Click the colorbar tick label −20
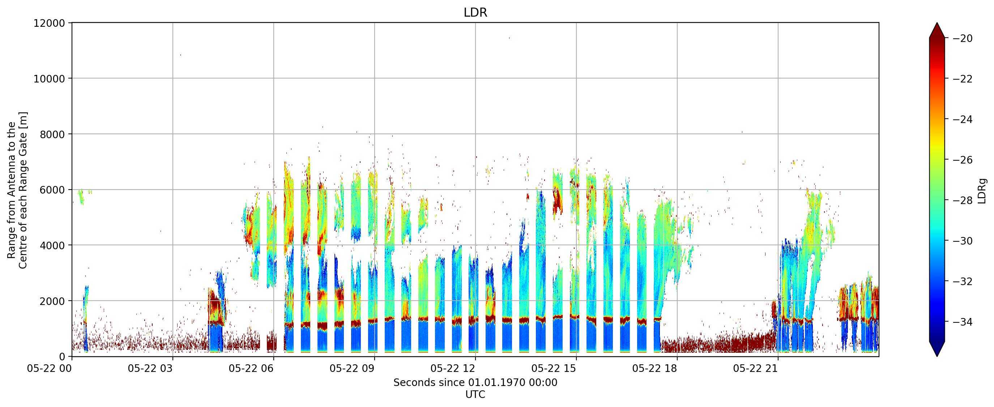Viewport: 994px width, 407px height. coord(962,39)
